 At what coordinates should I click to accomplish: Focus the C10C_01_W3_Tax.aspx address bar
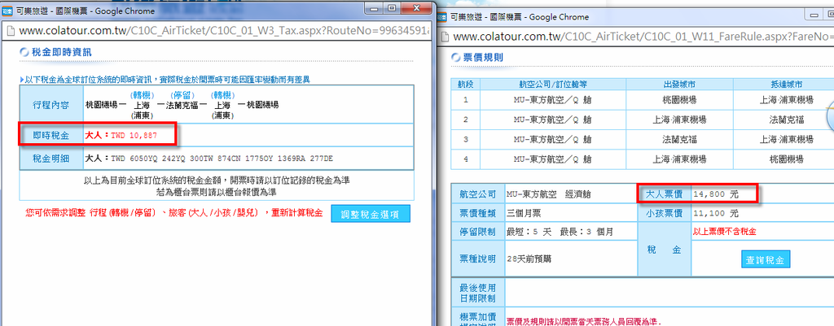[223, 30]
